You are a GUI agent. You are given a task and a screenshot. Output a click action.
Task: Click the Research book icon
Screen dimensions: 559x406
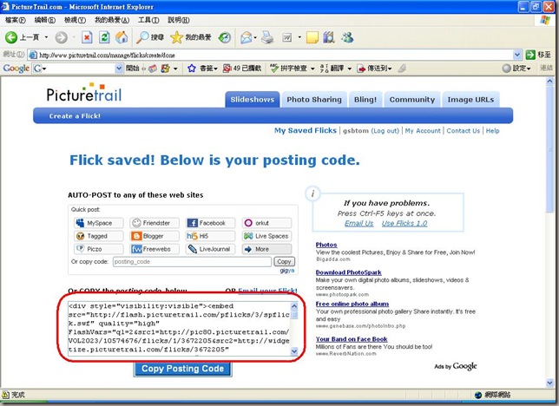pos(329,37)
